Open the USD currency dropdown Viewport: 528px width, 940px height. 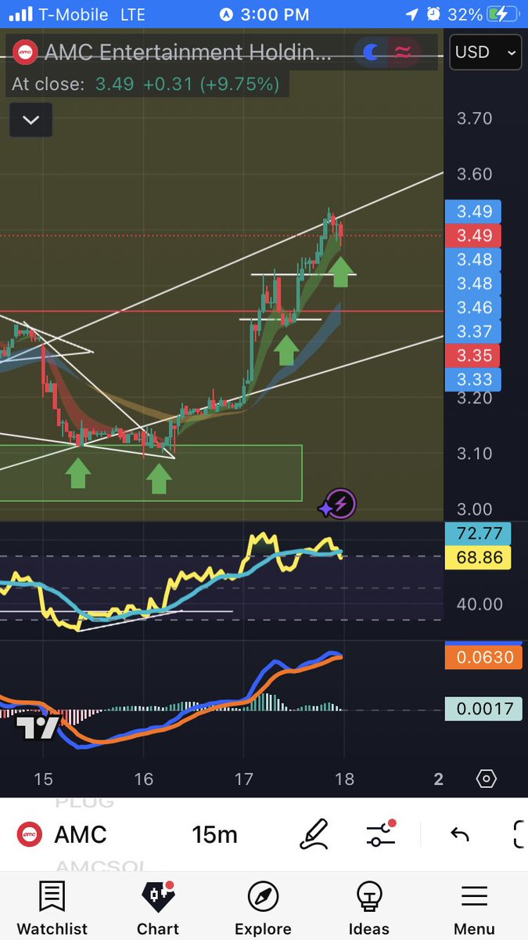[486, 52]
